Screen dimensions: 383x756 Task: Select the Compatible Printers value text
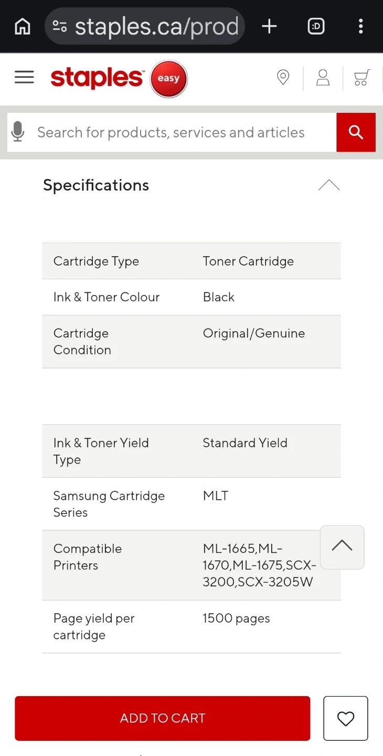(x=259, y=565)
